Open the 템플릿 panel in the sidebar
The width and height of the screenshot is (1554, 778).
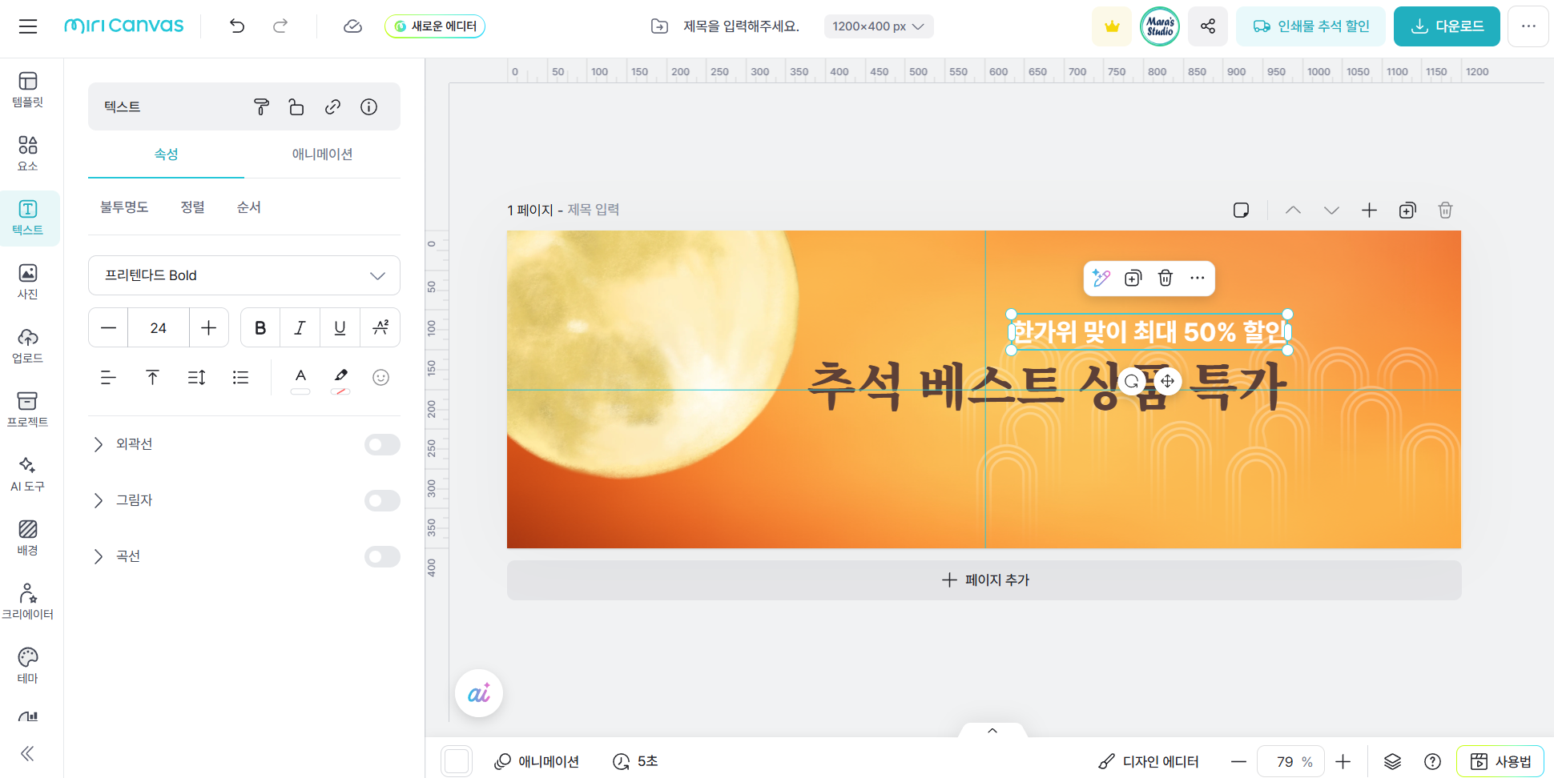(x=28, y=88)
